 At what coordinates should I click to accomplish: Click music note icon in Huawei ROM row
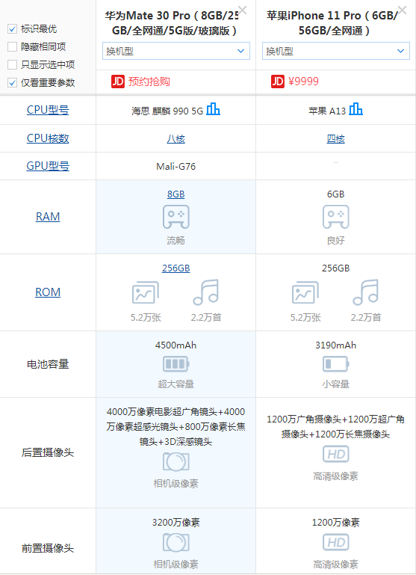206,292
